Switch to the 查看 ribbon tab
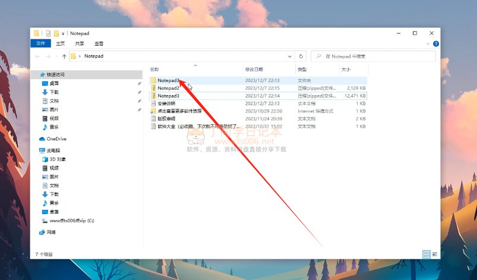Screen dimensions: 477x280 point(99,43)
